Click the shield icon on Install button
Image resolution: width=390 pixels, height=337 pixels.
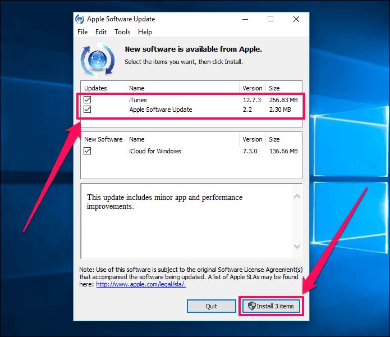[252, 306]
